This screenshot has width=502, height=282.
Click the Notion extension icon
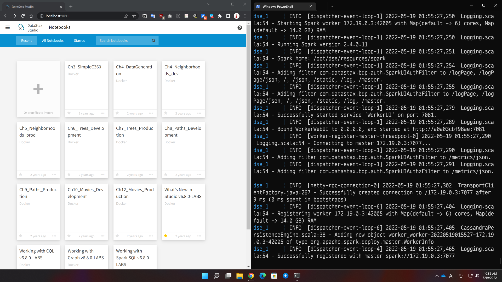[x=145, y=16]
